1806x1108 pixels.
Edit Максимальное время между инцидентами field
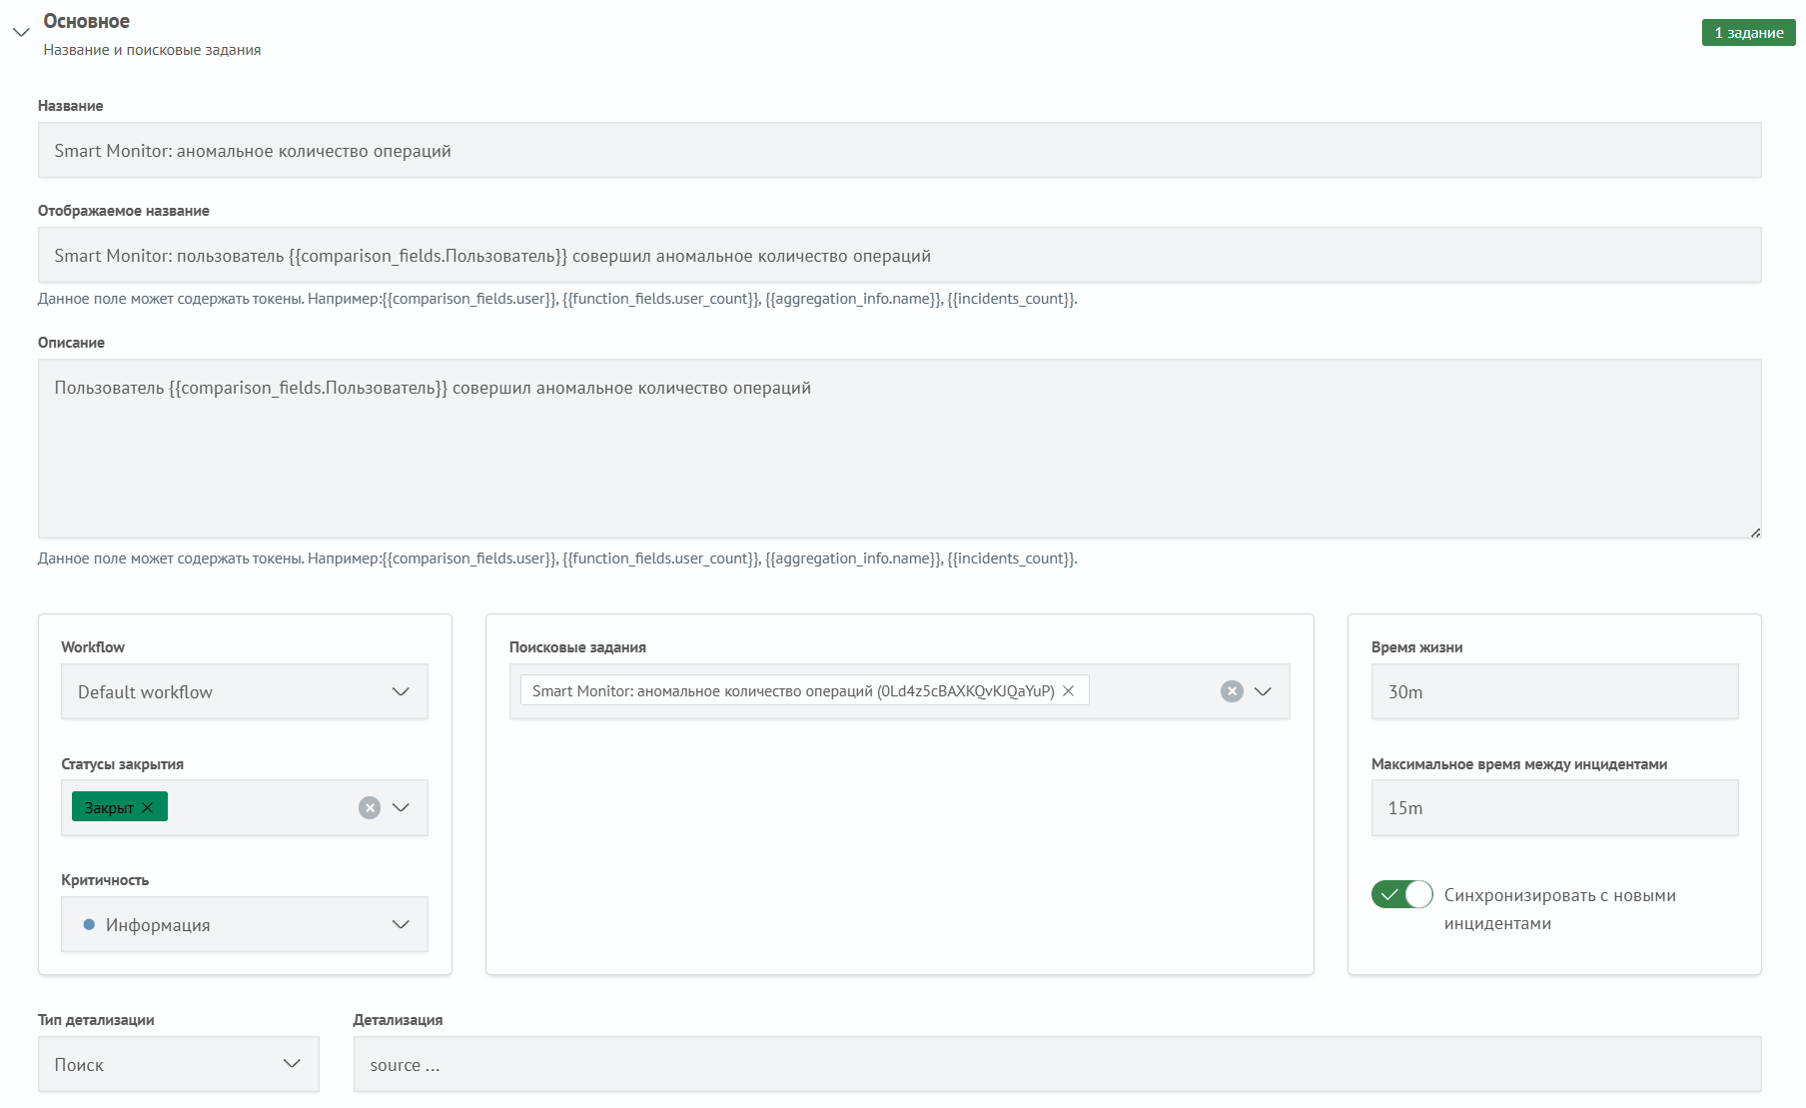[x=1554, y=808]
